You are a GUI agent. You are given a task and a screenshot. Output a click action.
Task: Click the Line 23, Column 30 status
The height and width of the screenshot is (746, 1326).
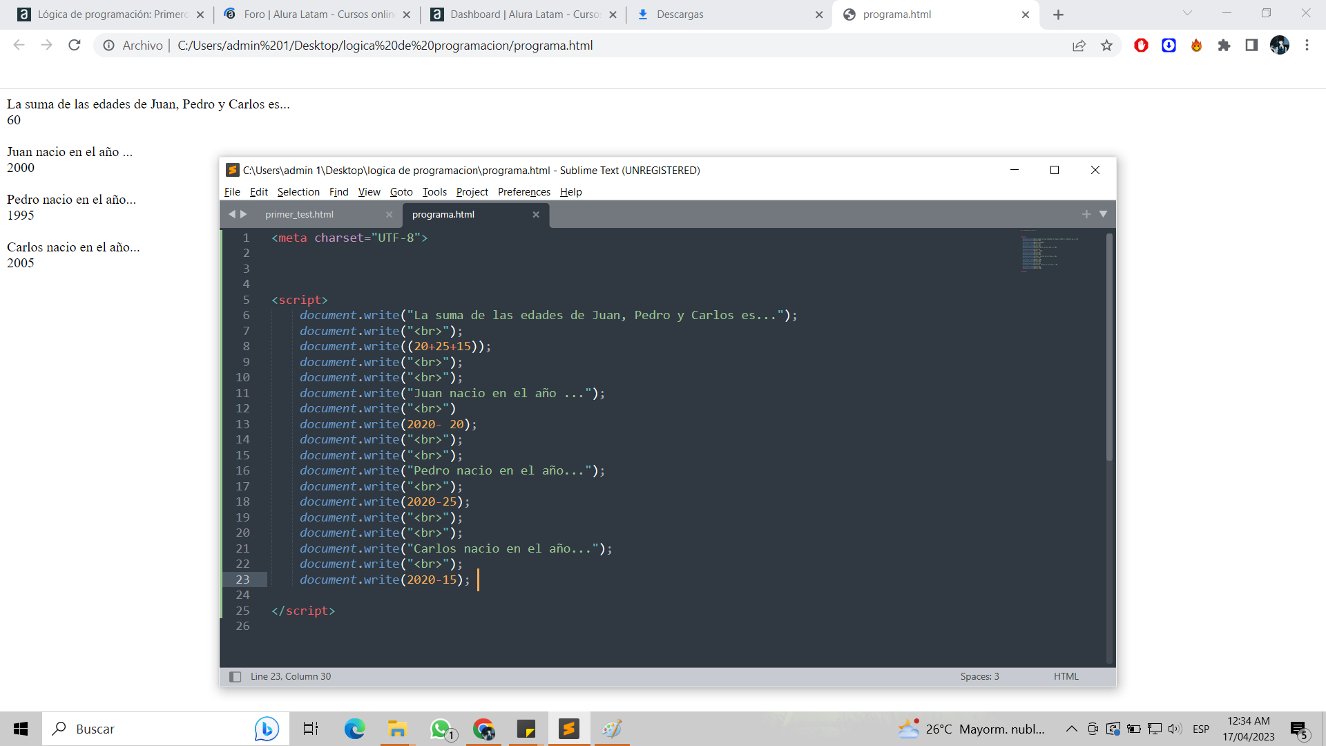click(x=291, y=677)
